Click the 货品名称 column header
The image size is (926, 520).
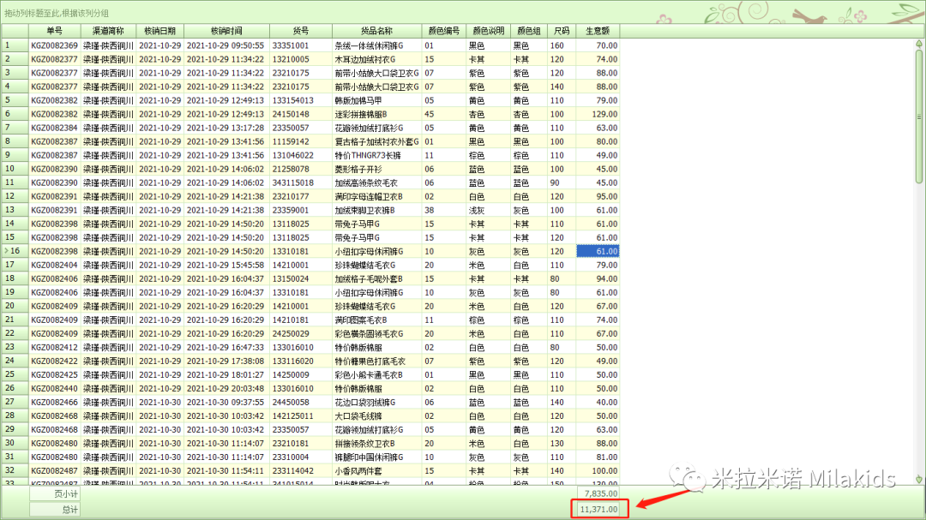point(376,31)
